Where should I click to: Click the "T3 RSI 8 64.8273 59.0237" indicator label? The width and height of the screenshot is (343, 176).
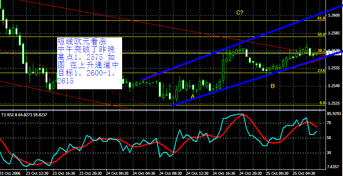pyautogui.click(x=24, y=115)
